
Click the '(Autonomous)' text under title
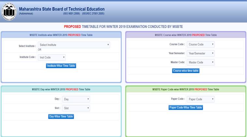point(26,14)
